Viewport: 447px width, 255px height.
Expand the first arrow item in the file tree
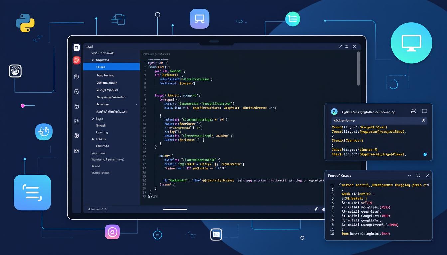coord(93,60)
